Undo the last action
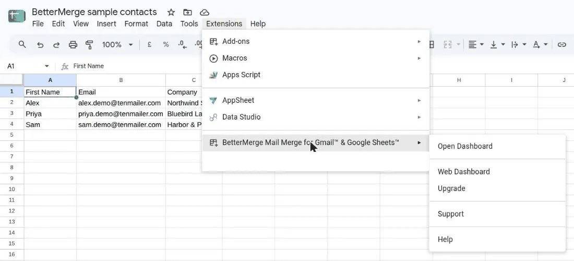This screenshot has width=574, height=261. click(x=40, y=45)
